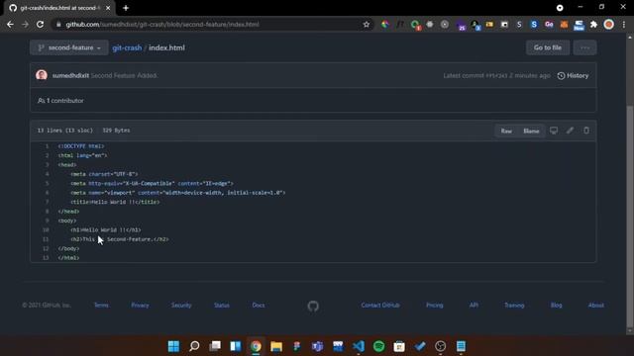Open Chrome's three-dot menu
The width and height of the screenshot is (634, 356).
point(624,24)
